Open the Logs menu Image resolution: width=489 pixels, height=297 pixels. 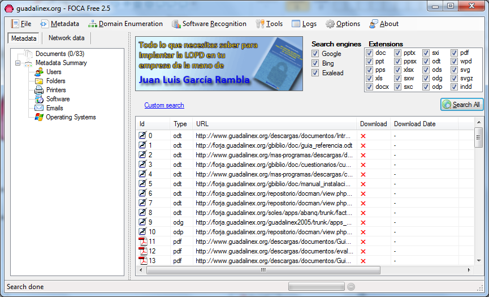tap(304, 24)
